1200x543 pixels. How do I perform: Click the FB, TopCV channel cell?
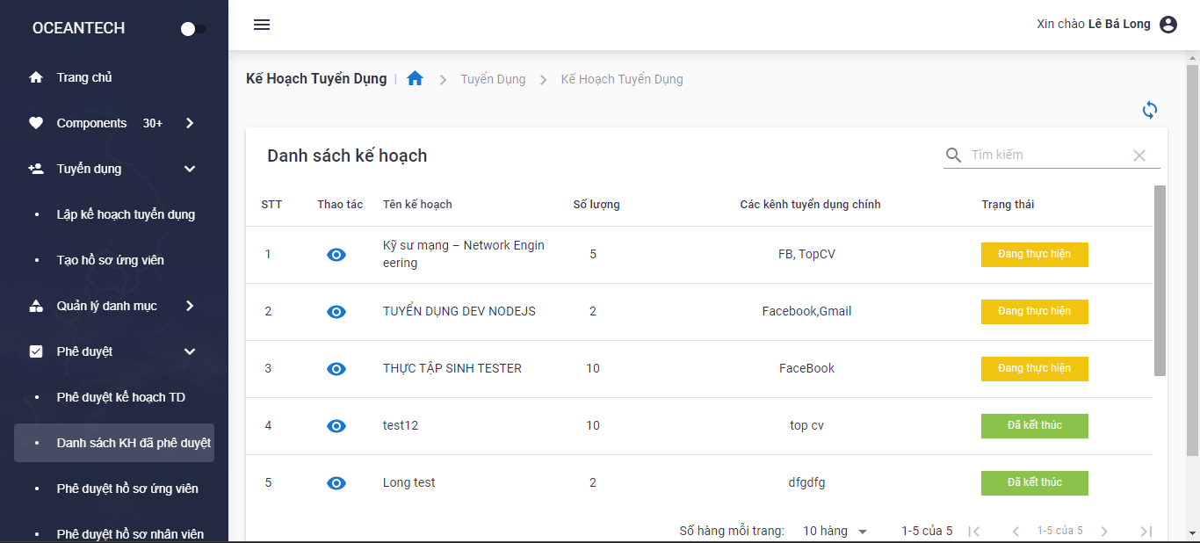point(806,254)
